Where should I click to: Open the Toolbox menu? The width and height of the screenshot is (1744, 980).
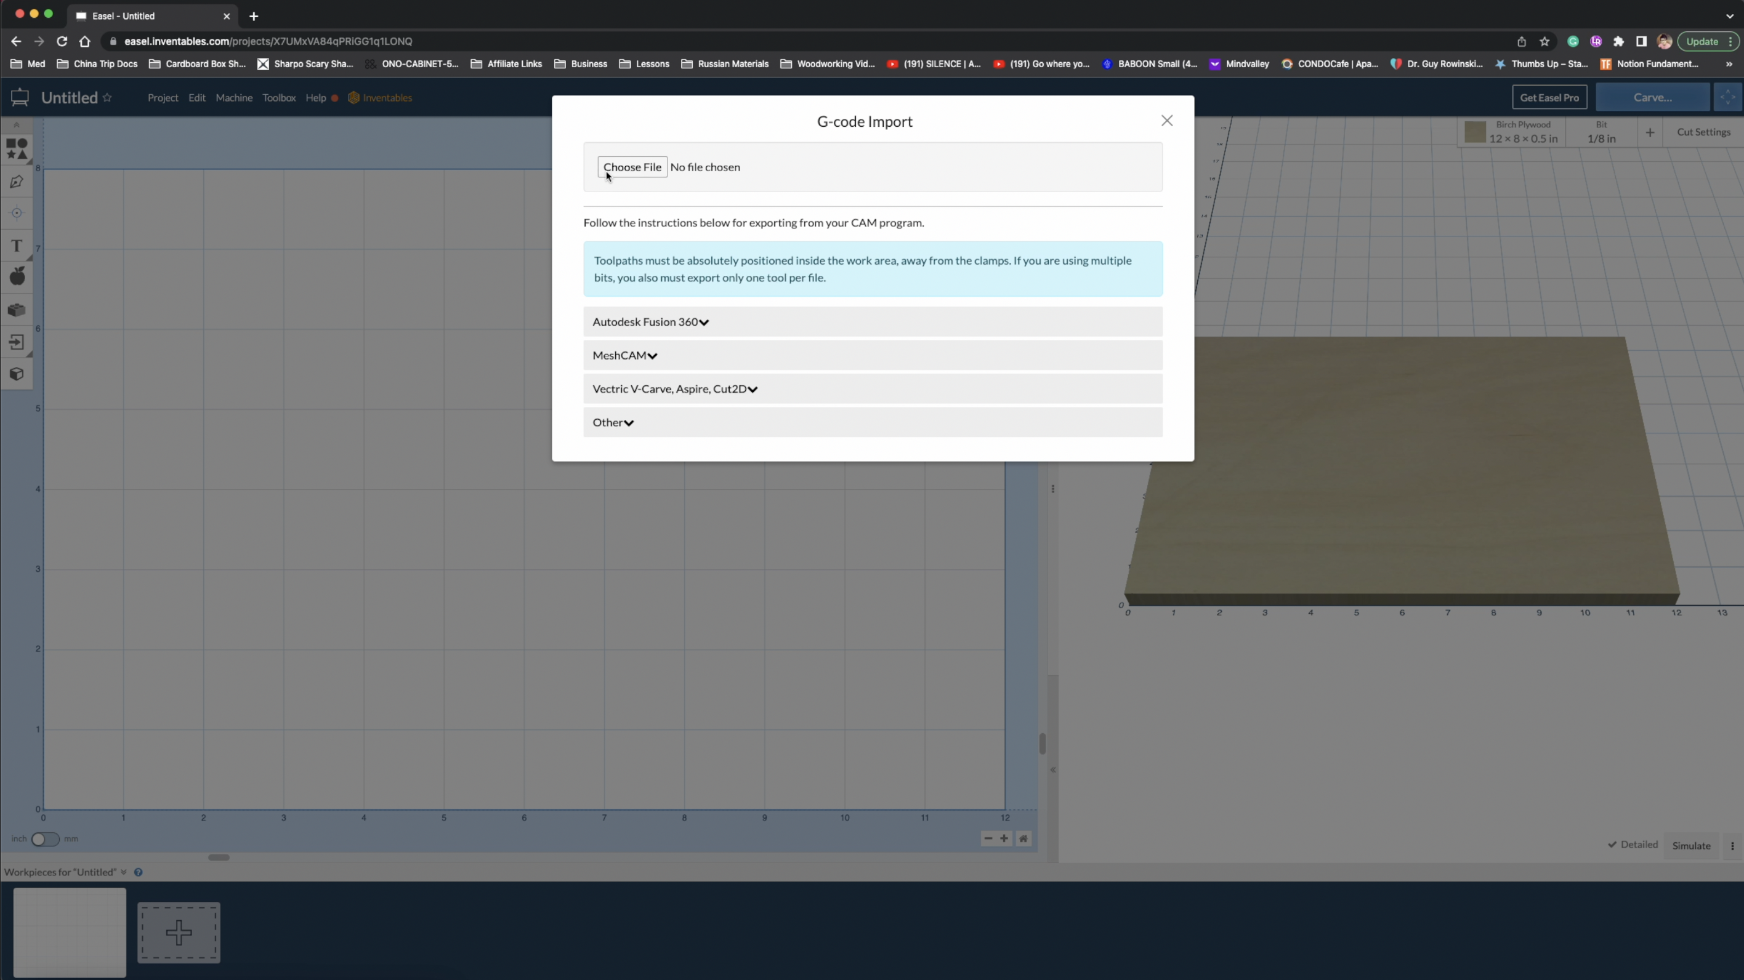[x=279, y=97]
